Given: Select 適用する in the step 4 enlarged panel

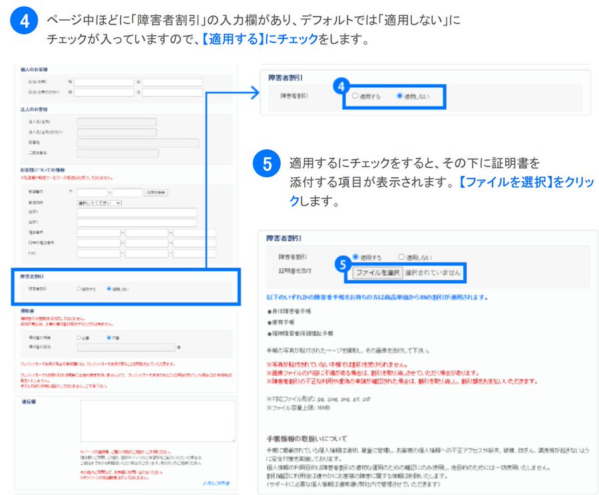Looking at the screenshot, I should 355,97.
